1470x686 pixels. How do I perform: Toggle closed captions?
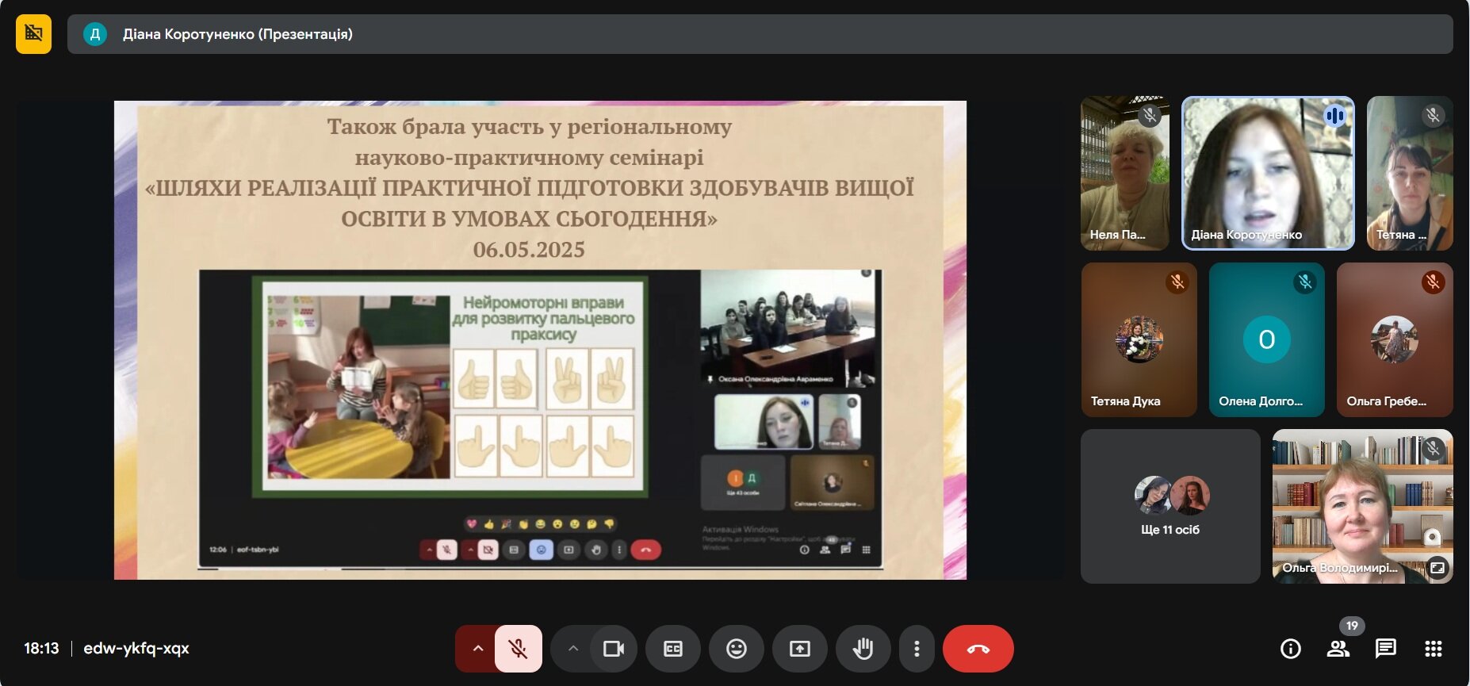tap(673, 649)
